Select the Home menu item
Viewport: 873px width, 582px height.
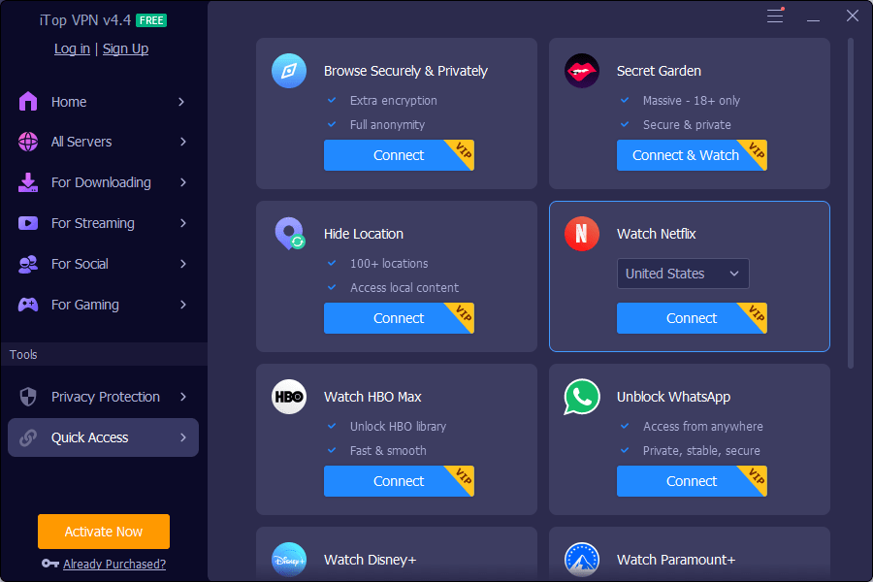(x=103, y=101)
